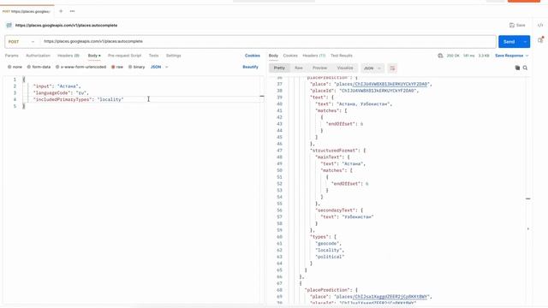Switch to the Authorization tab
The width and height of the screenshot is (548, 308).
38,56
